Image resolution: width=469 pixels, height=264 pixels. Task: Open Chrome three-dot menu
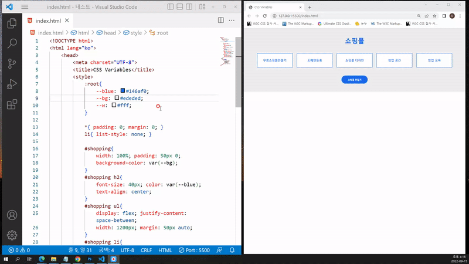point(460,16)
